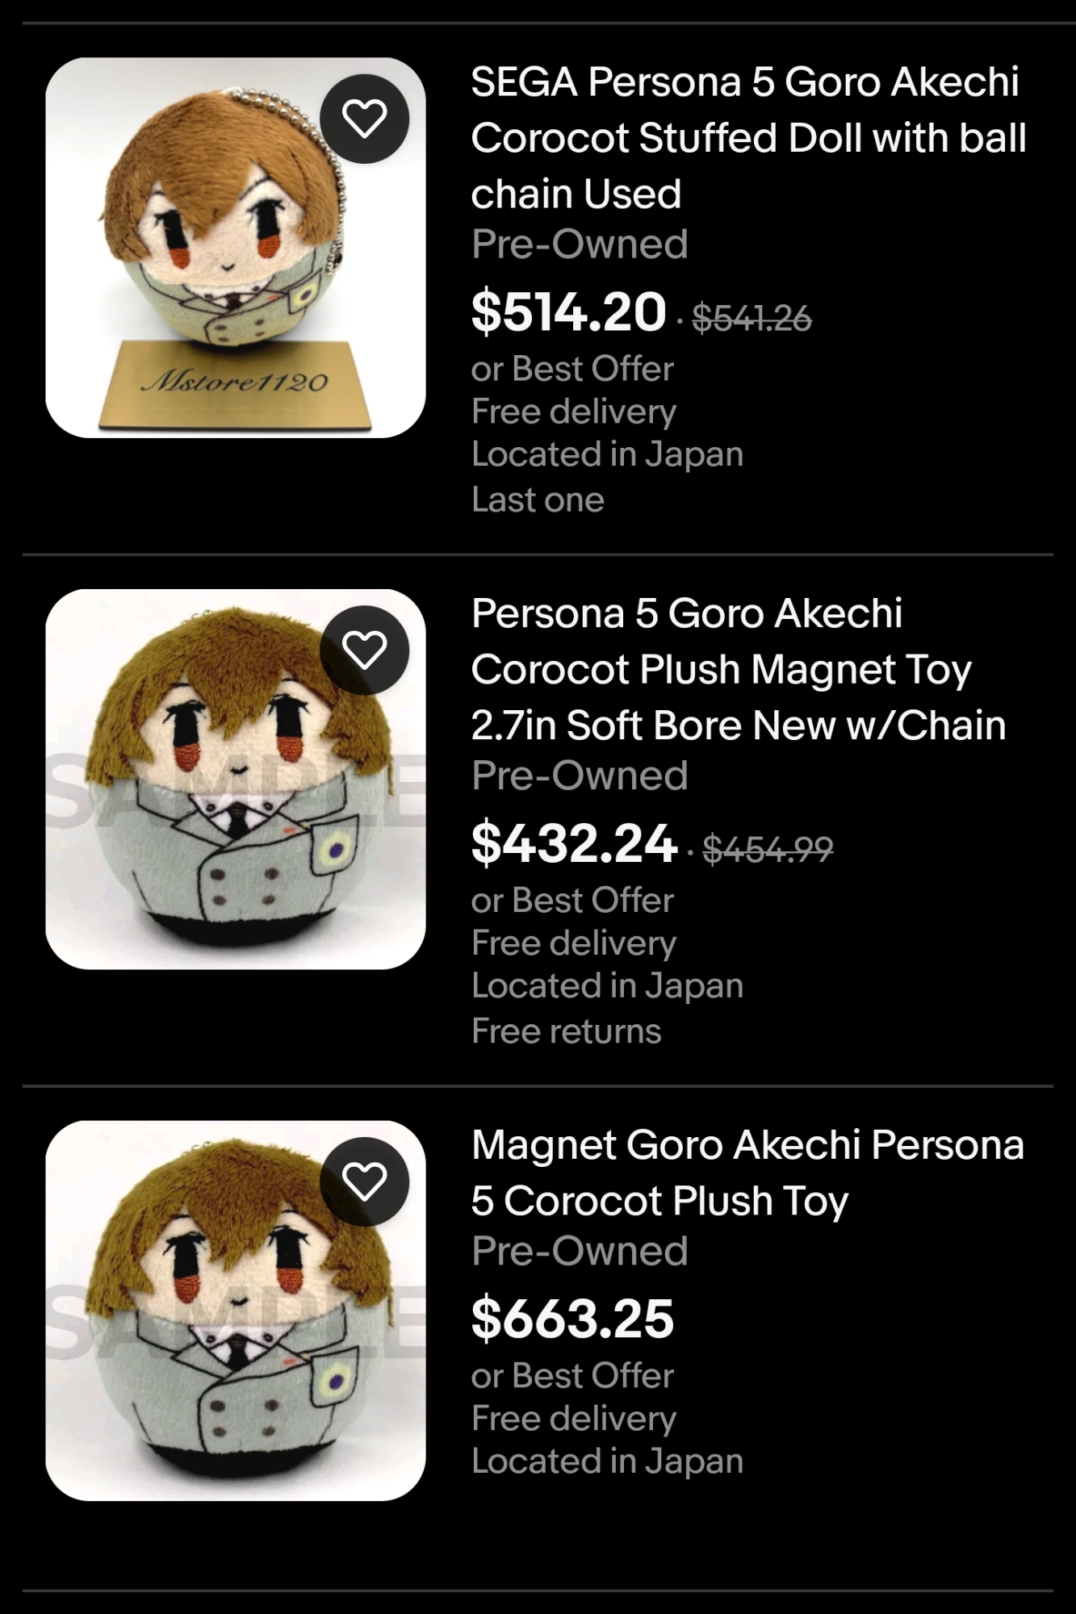Save the SEGA Corocot Stuffed Doll to watchlist

pyautogui.click(x=364, y=119)
